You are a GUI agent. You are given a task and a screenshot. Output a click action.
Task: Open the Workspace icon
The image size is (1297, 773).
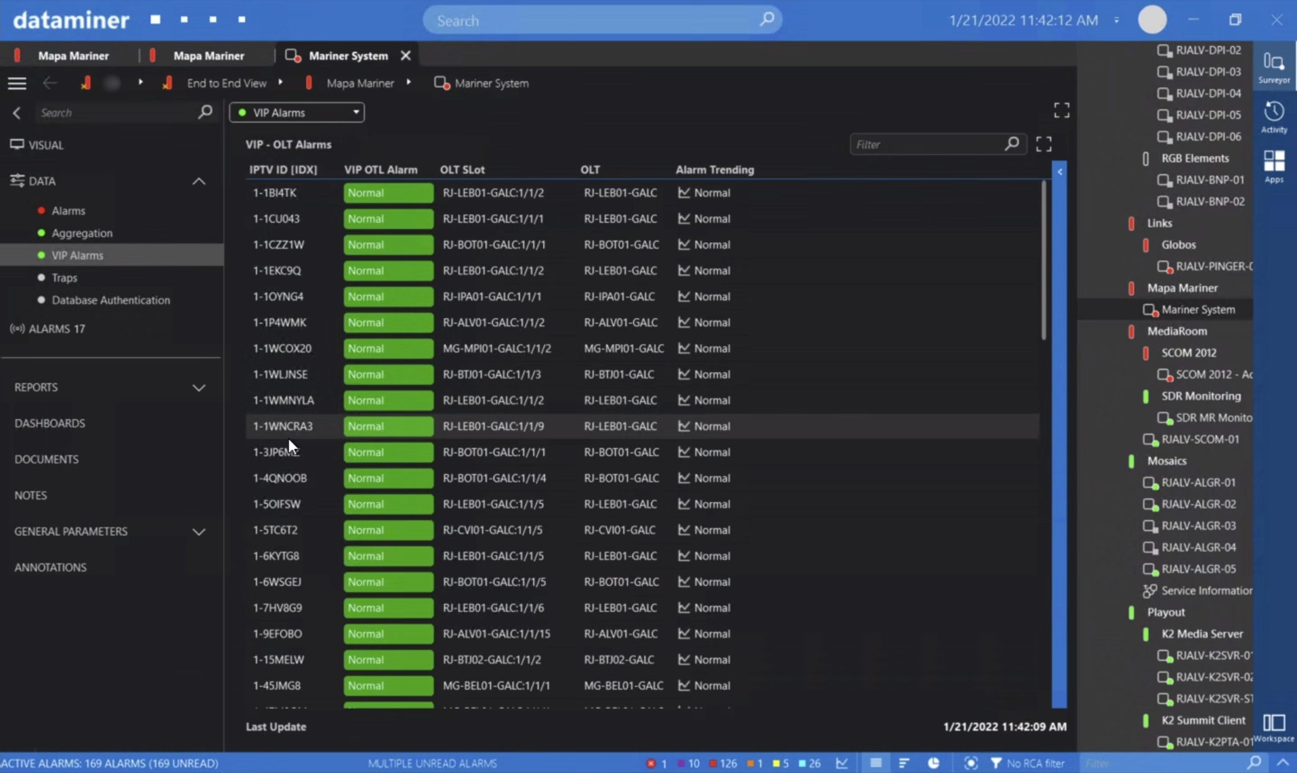click(x=1274, y=727)
